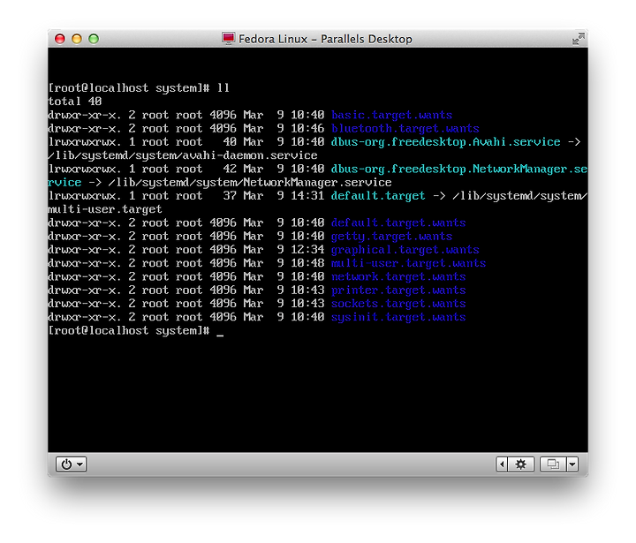The height and width of the screenshot is (543, 636).
Task: Click the 10:48 timestamp
Action: pos(307,263)
